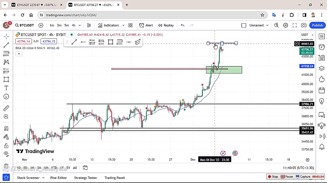Image resolution: width=327 pixels, height=183 pixels.
Task: Activate the Zoom In tool
Action: [x=6, y=117]
